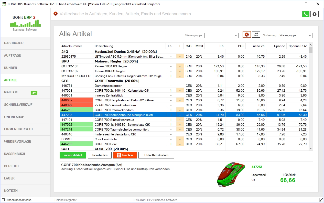Image resolution: width=324 pixels, height=203 pixels.
Task: Click the MAILBOX 3+ badge
Action: [34, 93]
